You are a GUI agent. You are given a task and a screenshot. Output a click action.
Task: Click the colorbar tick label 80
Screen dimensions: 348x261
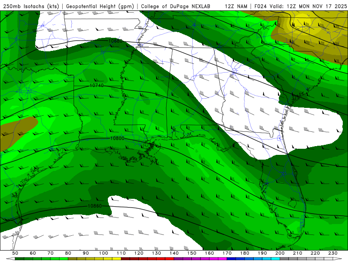click(68, 253)
